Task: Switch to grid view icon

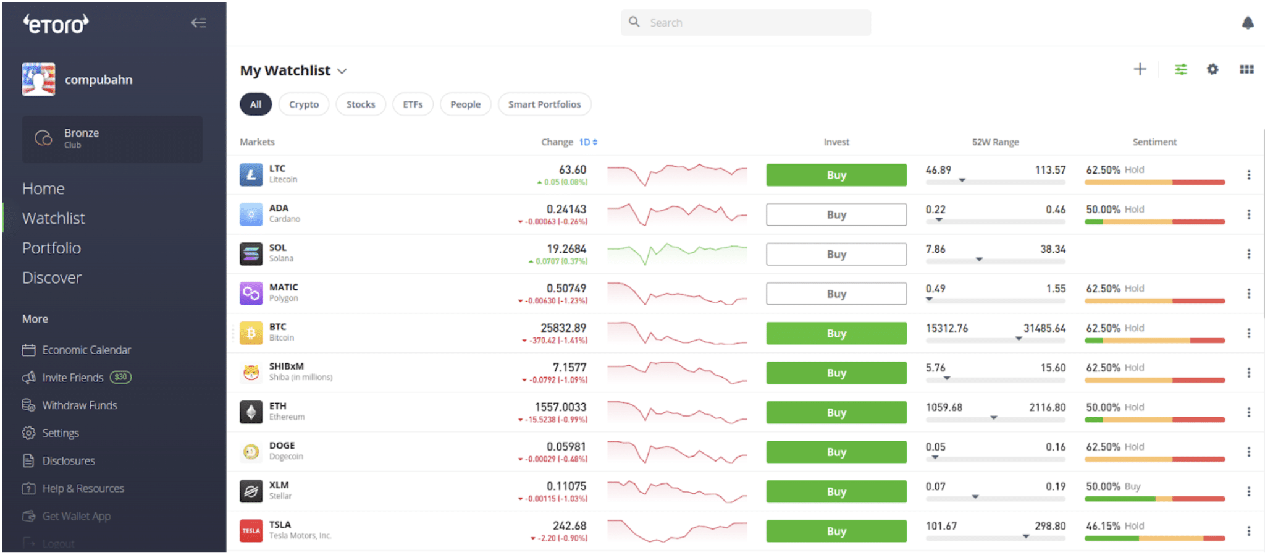Action: [1246, 69]
